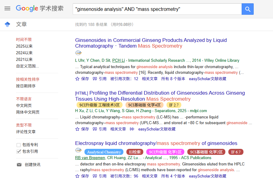The width and height of the screenshot is (273, 182).
Task: Uncheck the include citations checkbox
Action: coord(19,152)
